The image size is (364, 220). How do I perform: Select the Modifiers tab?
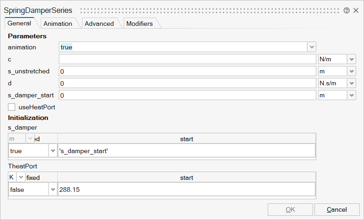pyautogui.click(x=139, y=24)
